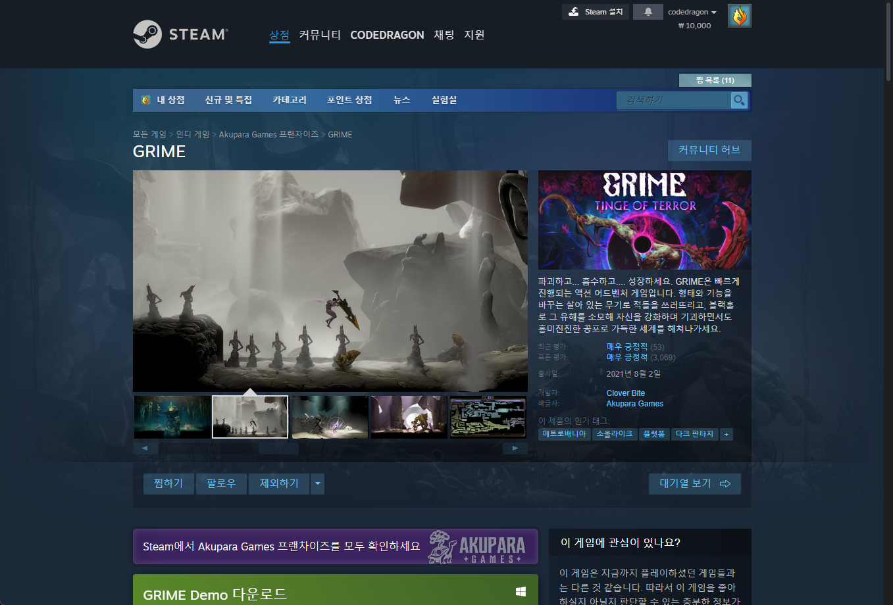The width and height of the screenshot is (893, 605).
Task: Click the GRIME Tinge of Terror header image
Action: click(645, 220)
